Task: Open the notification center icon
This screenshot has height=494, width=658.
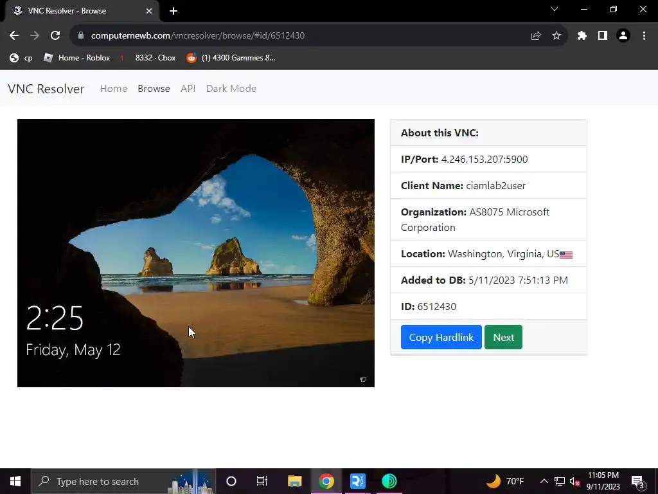Action: [638, 481]
